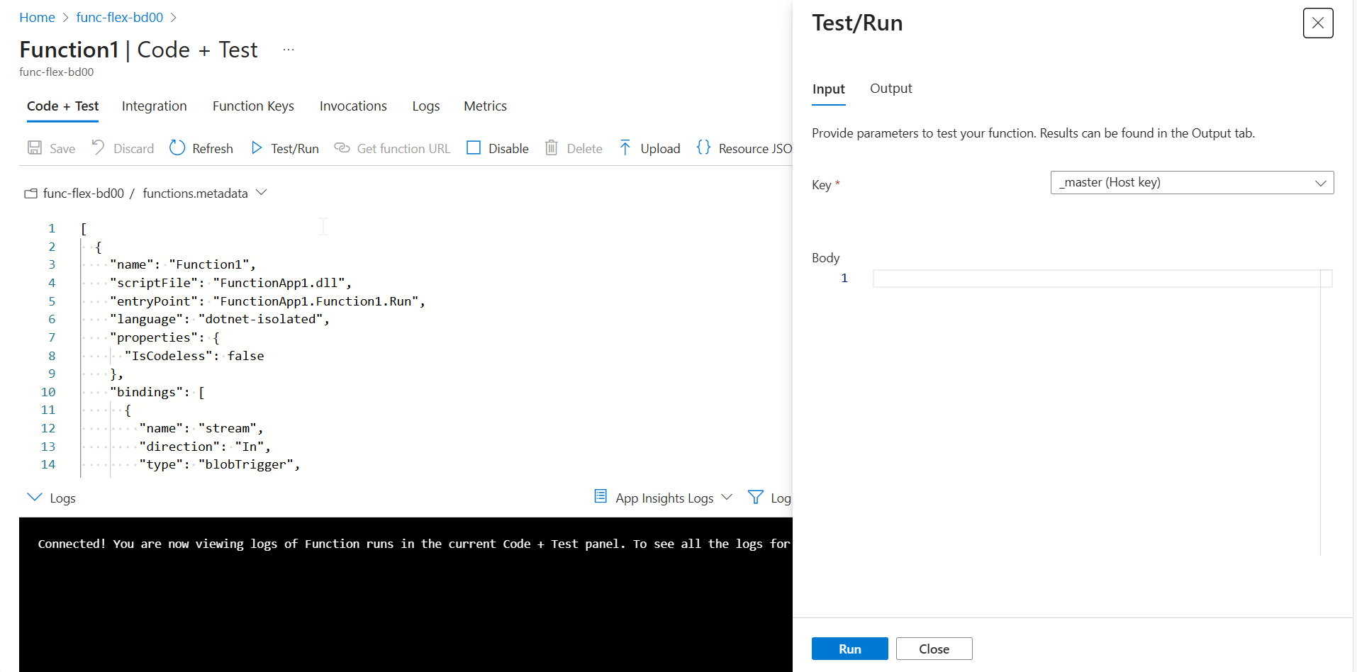
Task: Click the Resource JSON toolbar label
Action: point(755,149)
